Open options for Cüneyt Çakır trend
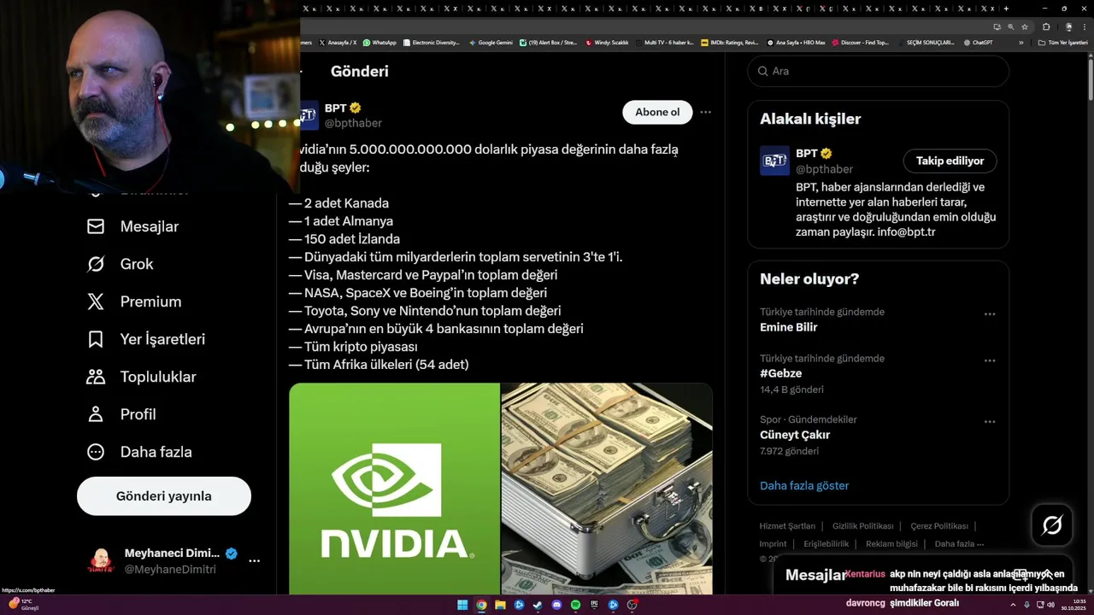Image resolution: width=1094 pixels, height=615 pixels. tap(990, 422)
